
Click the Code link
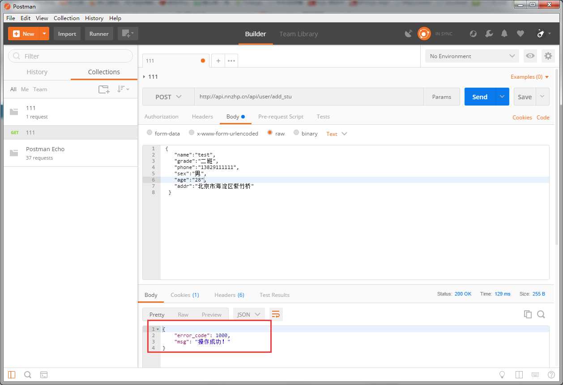(x=543, y=118)
